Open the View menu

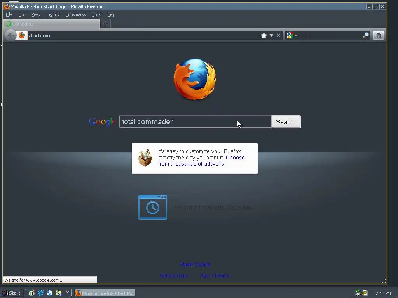pyautogui.click(x=36, y=14)
